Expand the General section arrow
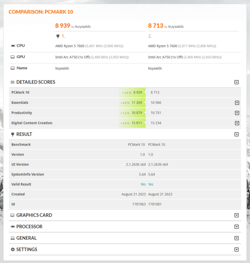250x263 pixels. point(236,238)
